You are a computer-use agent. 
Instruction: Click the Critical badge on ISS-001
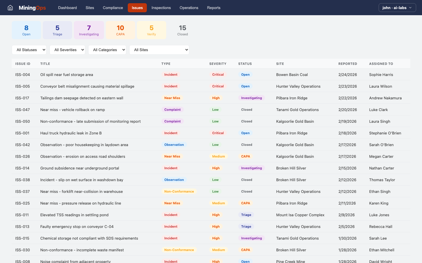tap(218, 133)
